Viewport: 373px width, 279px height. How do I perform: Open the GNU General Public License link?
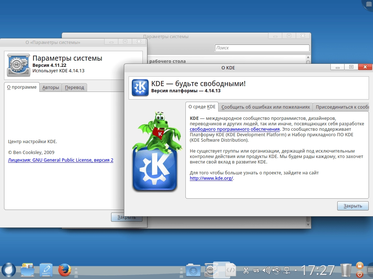(61, 160)
